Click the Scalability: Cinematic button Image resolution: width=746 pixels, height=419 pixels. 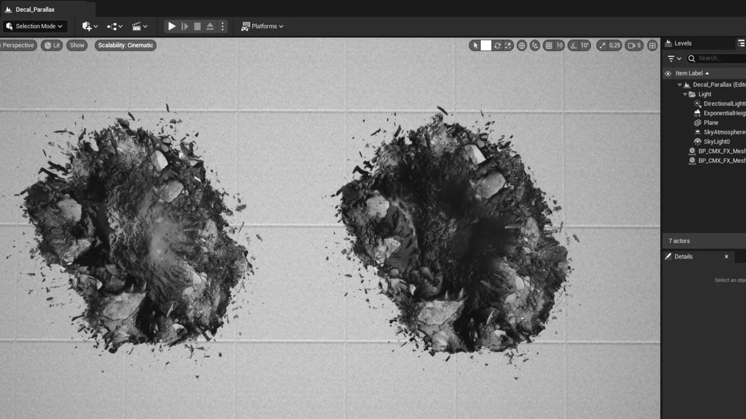click(125, 45)
